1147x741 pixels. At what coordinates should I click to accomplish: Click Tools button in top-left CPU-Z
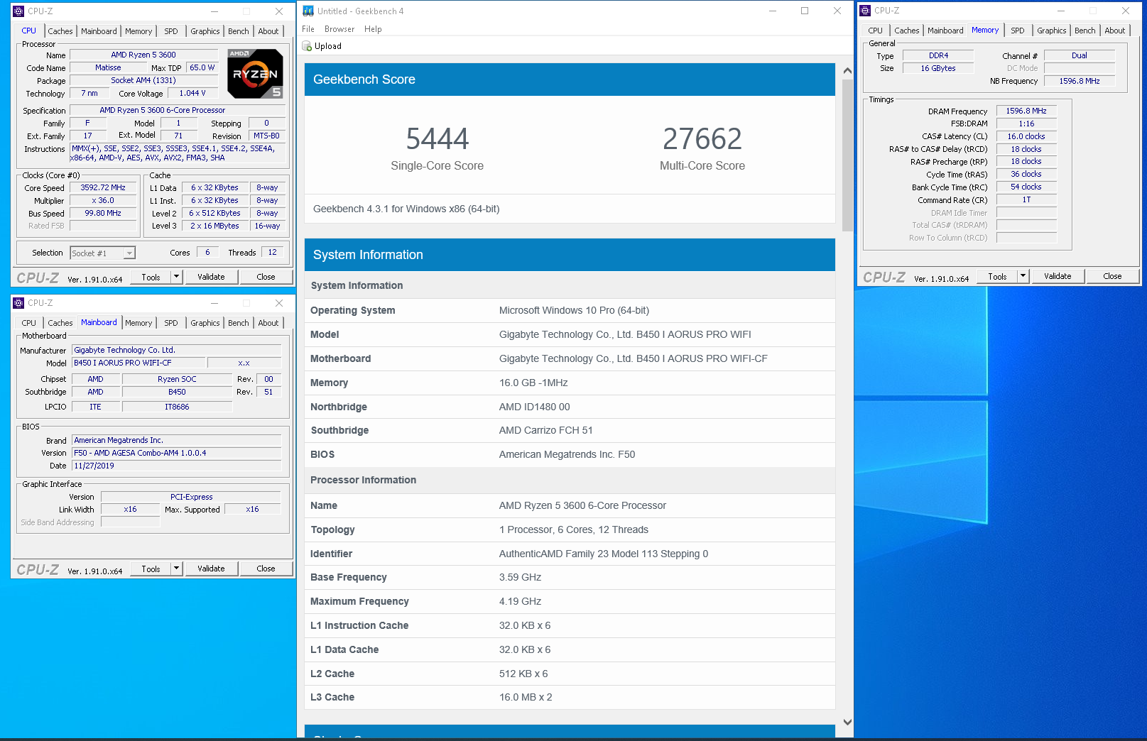click(x=151, y=277)
